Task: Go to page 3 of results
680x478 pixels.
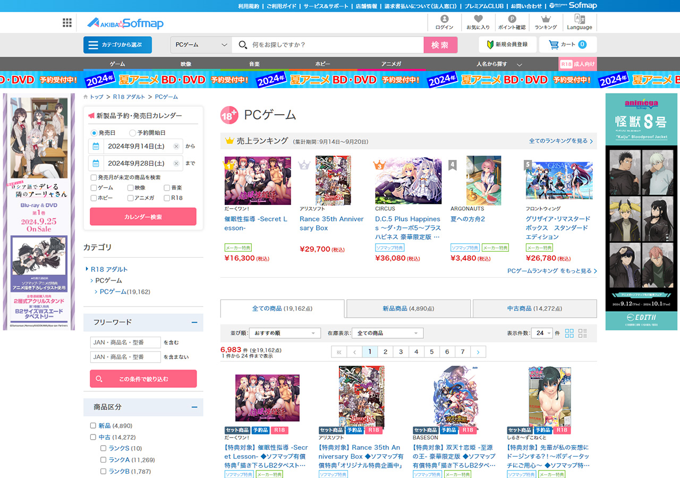Action: coord(401,352)
